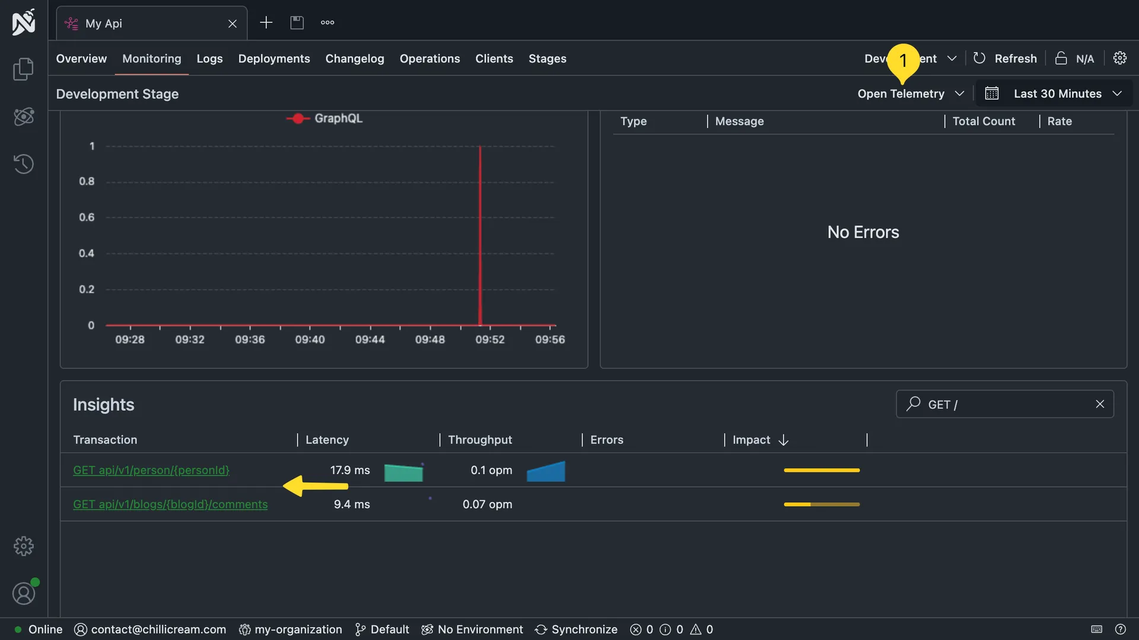Viewport: 1139px width, 640px height.
Task: Open the history icon in sidebar
Action: tap(23, 164)
